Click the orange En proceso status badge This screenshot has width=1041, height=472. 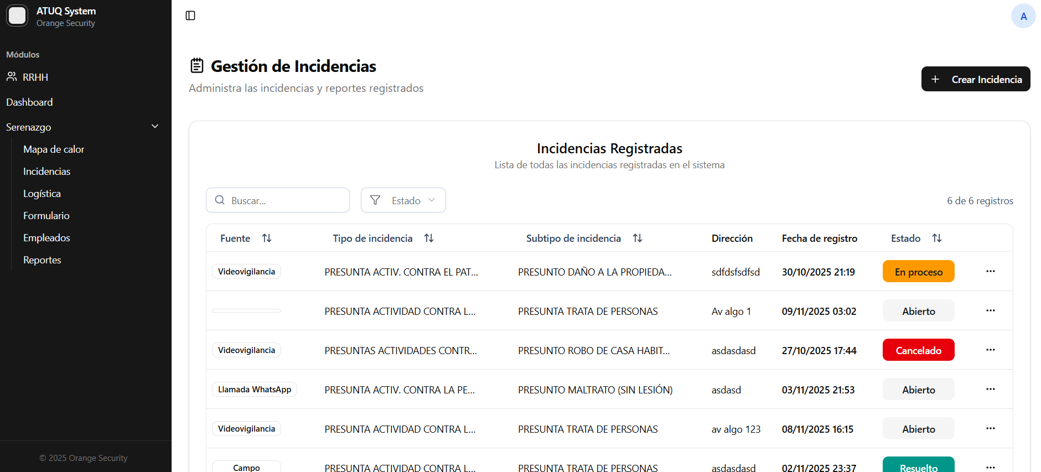(x=918, y=272)
